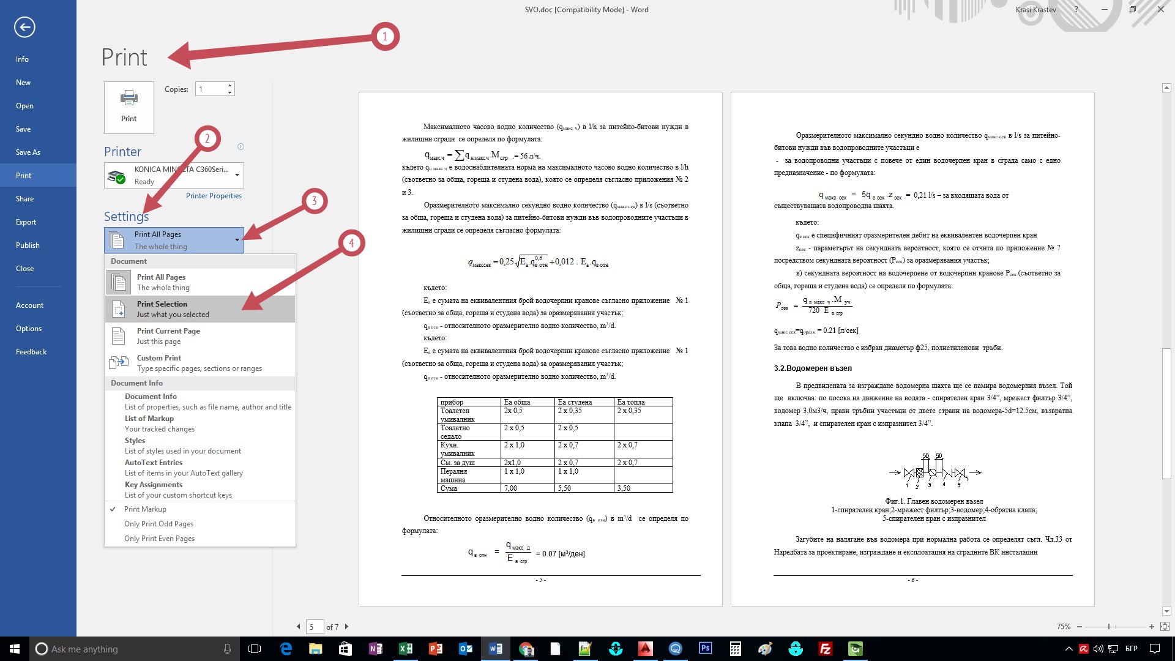Image resolution: width=1175 pixels, height=661 pixels.
Task: Go to the previous page in preview
Action: (x=299, y=626)
